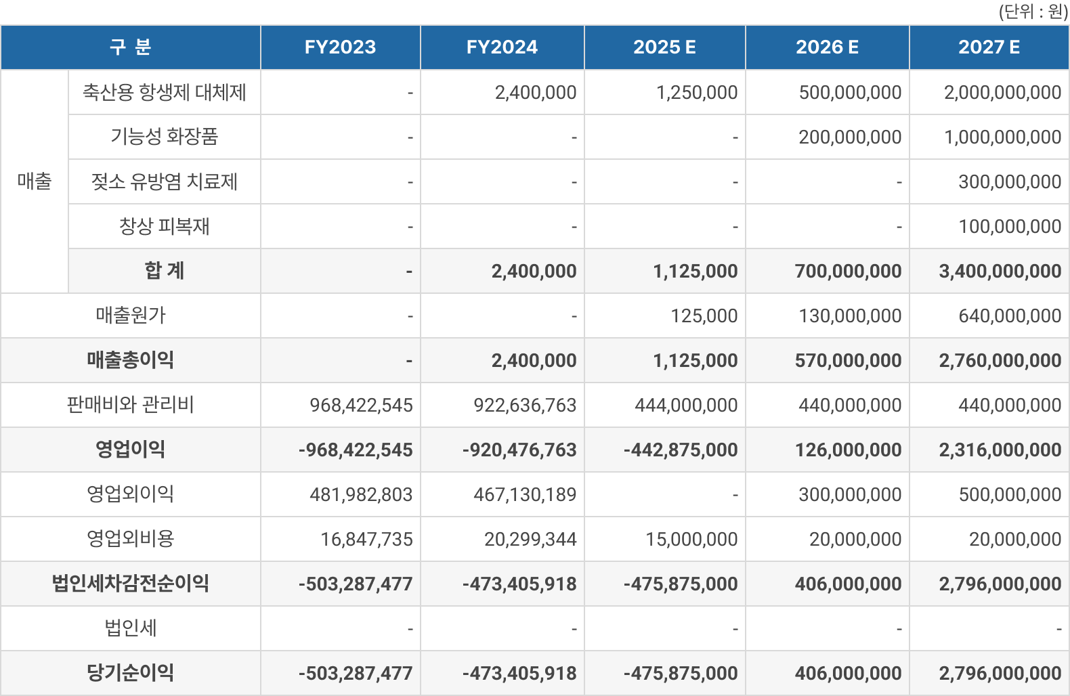1070x696 pixels.
Task: Select the 창상 피복재 row label
Action: click(165, 226)
